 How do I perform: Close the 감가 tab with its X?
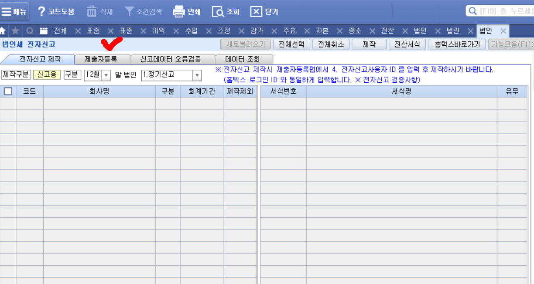coord(274,31)
